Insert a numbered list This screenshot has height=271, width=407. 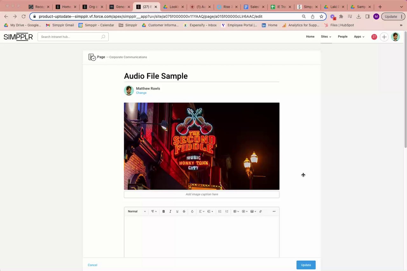pos(227,211)
